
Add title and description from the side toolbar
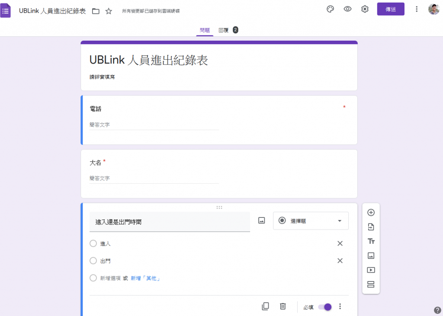tap(371, 241)
